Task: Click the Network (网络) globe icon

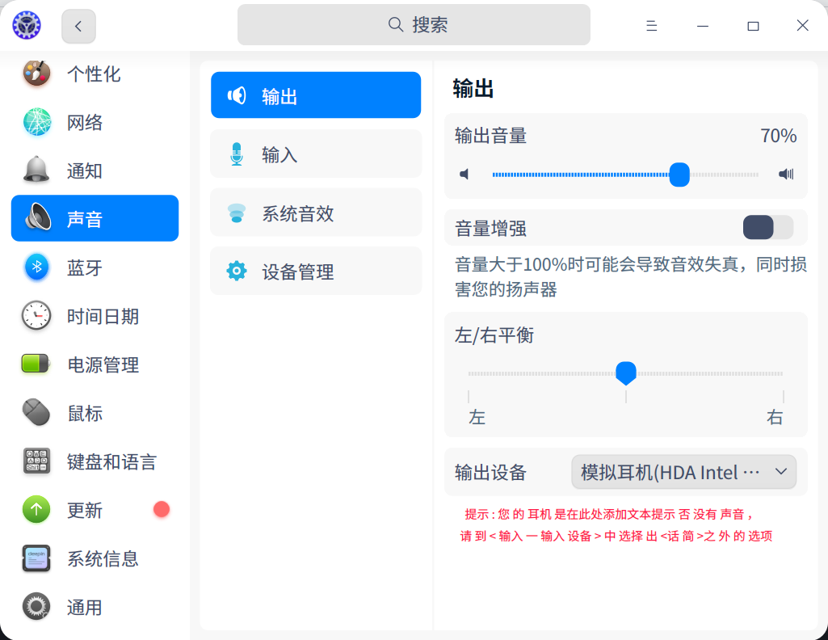Action: (36, 123)
